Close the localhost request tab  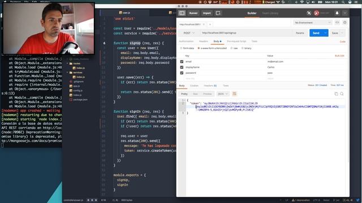pos(204,24)
